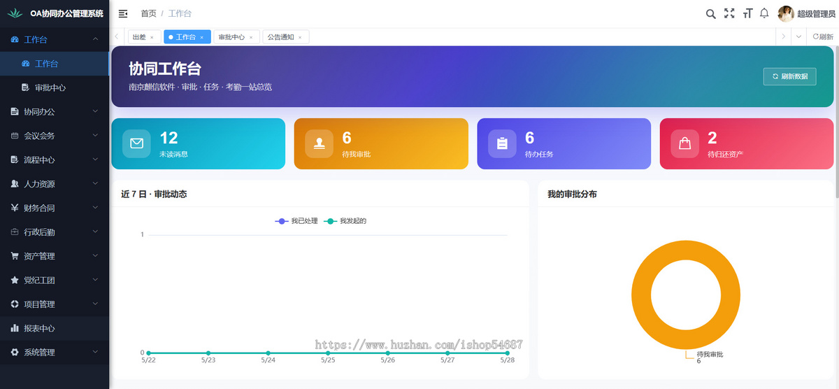Click the 流程中心 sidebar icon

[x=15, y=160]
